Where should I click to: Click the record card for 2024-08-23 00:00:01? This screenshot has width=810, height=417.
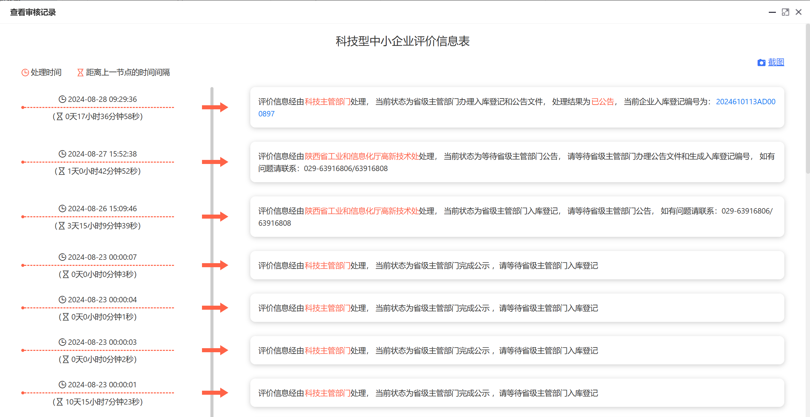[517, 393]
